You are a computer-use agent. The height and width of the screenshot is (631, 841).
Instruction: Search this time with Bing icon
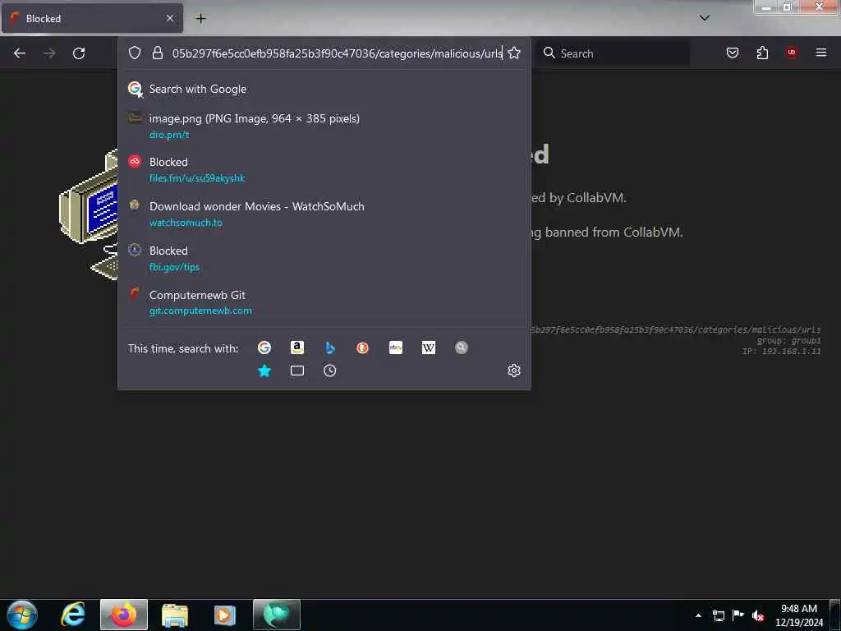click(x=330, y=348)
